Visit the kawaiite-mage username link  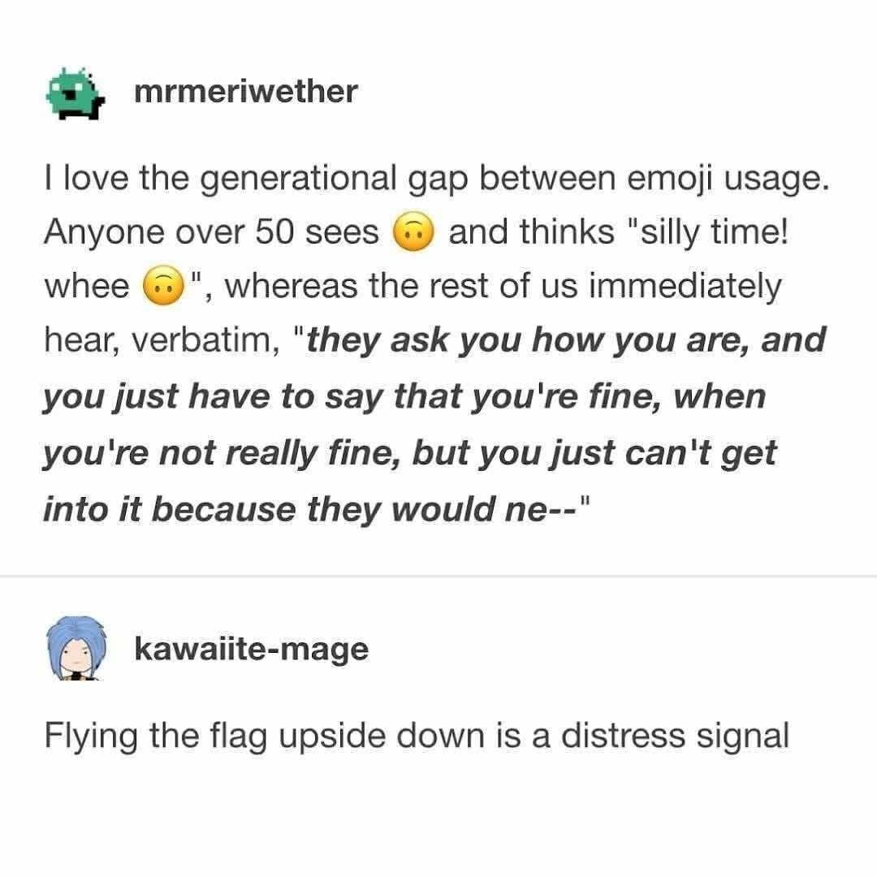tap(250, 649)
